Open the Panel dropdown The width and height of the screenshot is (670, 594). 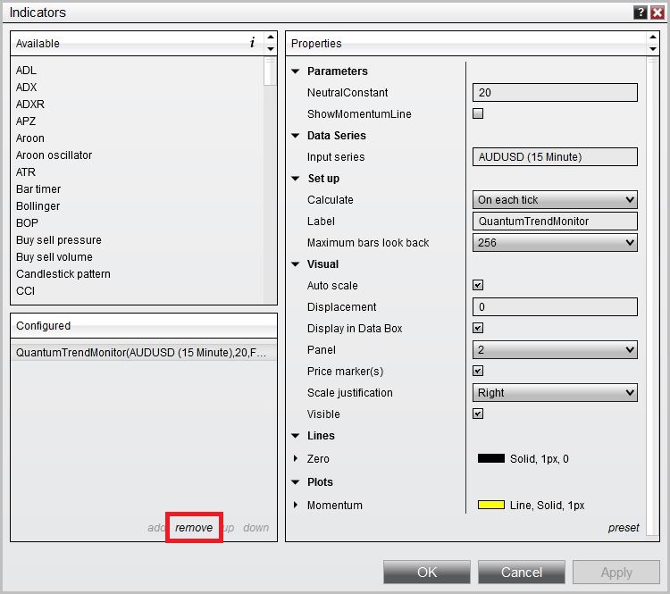coord(555,349)
